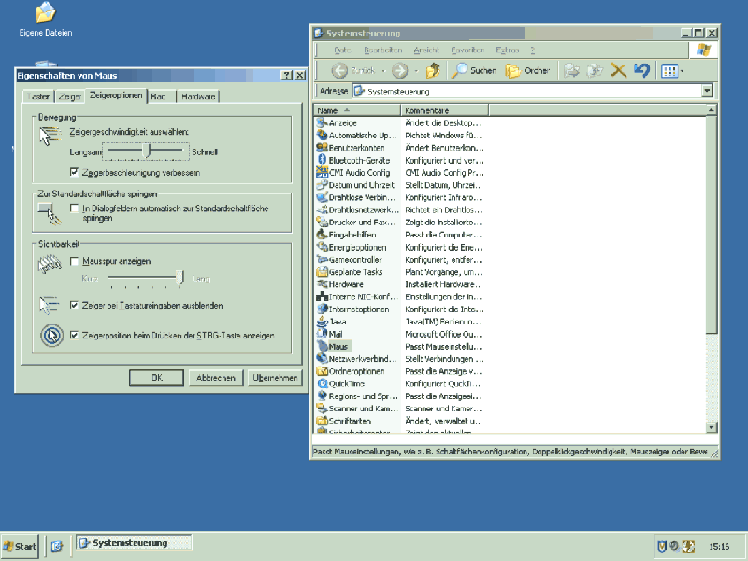Click Eigene Dateien desktop icon
Screen dimensions: 748x561
coord(45,19)
